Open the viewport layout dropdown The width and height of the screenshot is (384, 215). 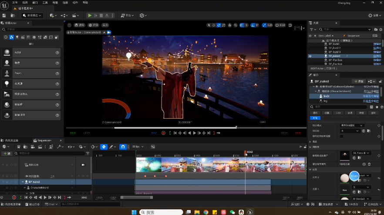299,28
